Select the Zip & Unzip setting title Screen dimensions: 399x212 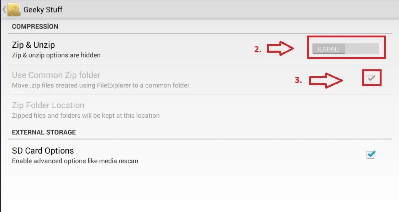(33, 45)
